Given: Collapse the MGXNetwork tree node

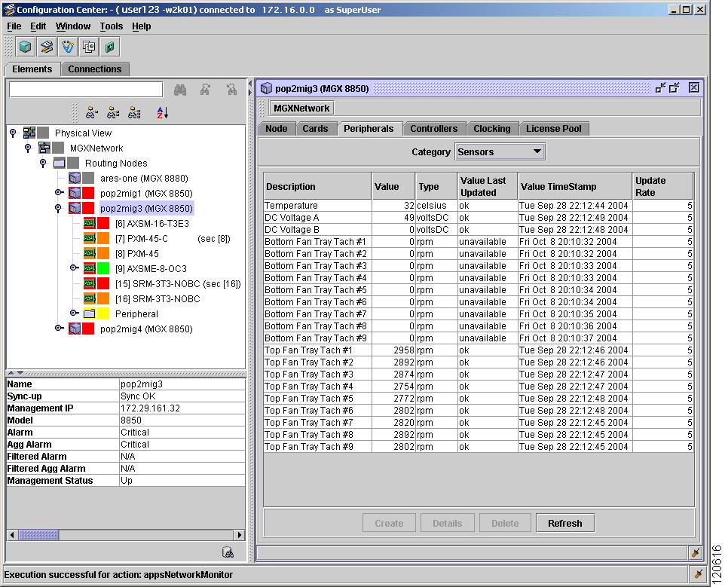Looking at the screenshot, I should [28, 148].
